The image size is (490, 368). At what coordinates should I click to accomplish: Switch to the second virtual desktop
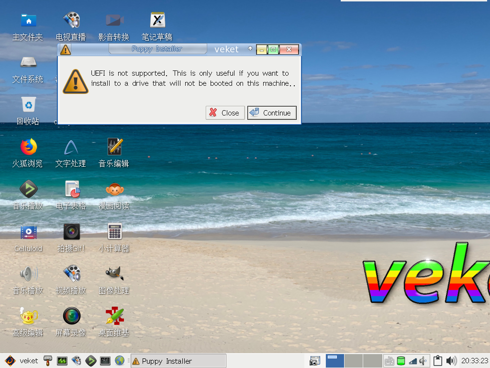[354, 361]
